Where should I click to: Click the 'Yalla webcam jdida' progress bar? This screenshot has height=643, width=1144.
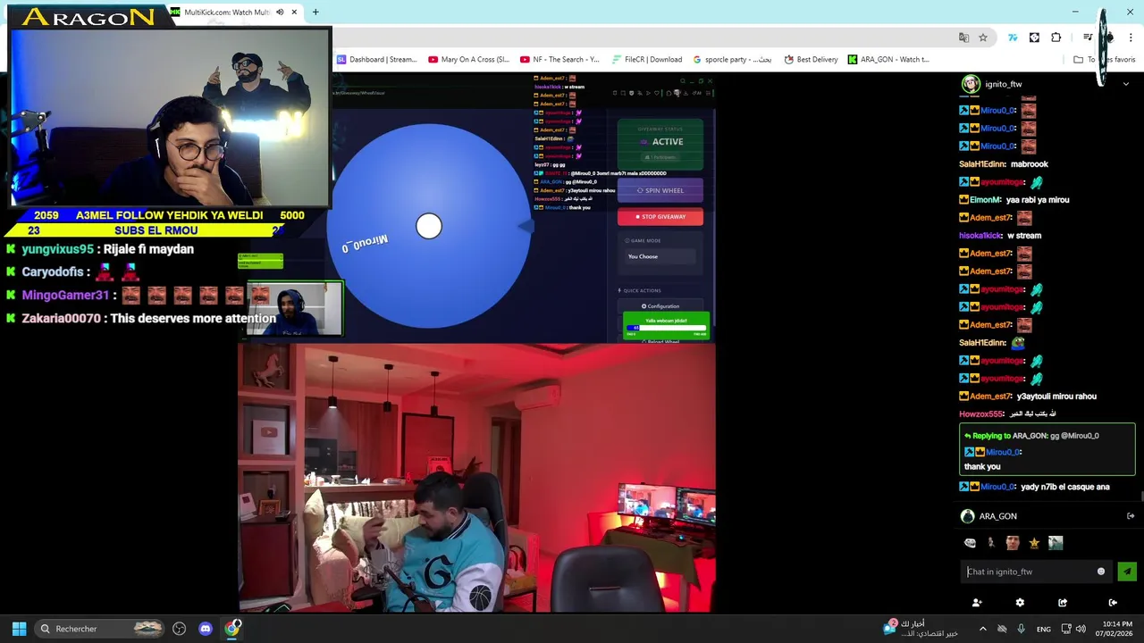[667, 326]
